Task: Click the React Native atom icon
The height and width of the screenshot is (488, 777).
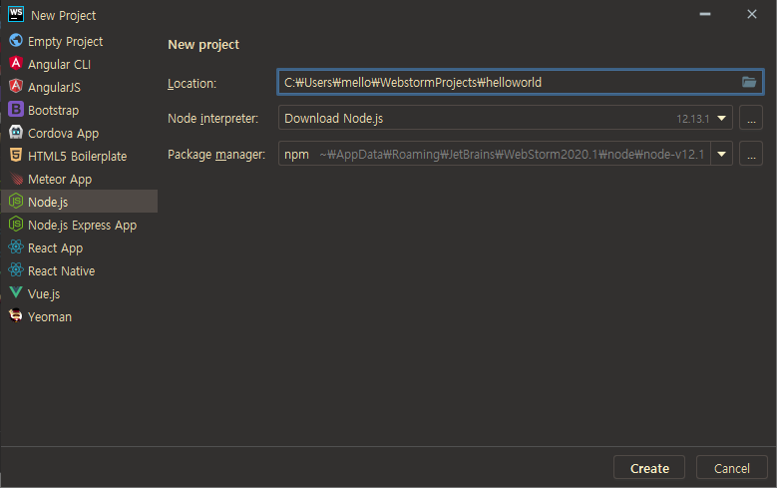Action: (16, 269)
